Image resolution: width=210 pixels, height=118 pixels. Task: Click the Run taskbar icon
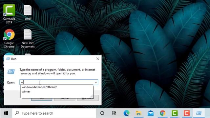(199, 113)
